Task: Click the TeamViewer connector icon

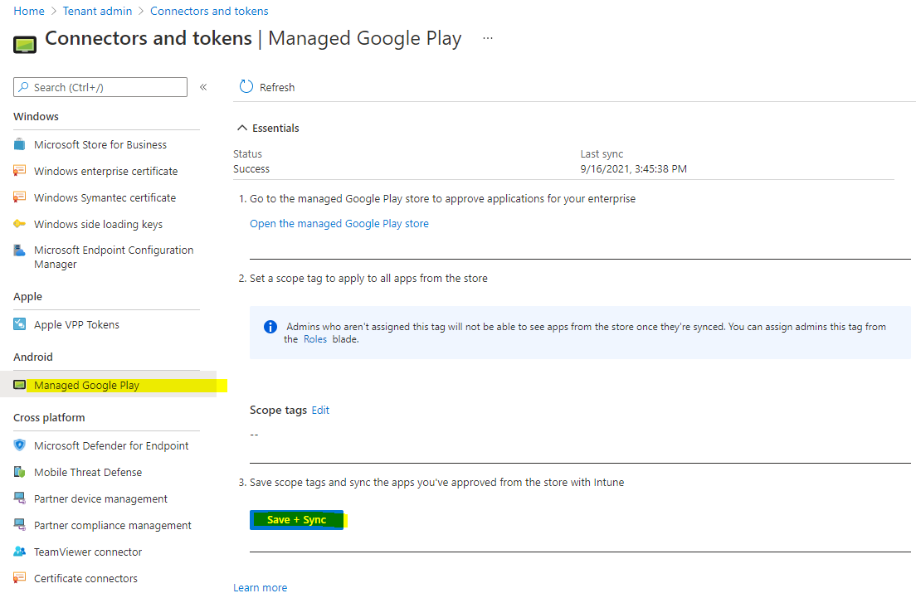Action: [19, 552]
